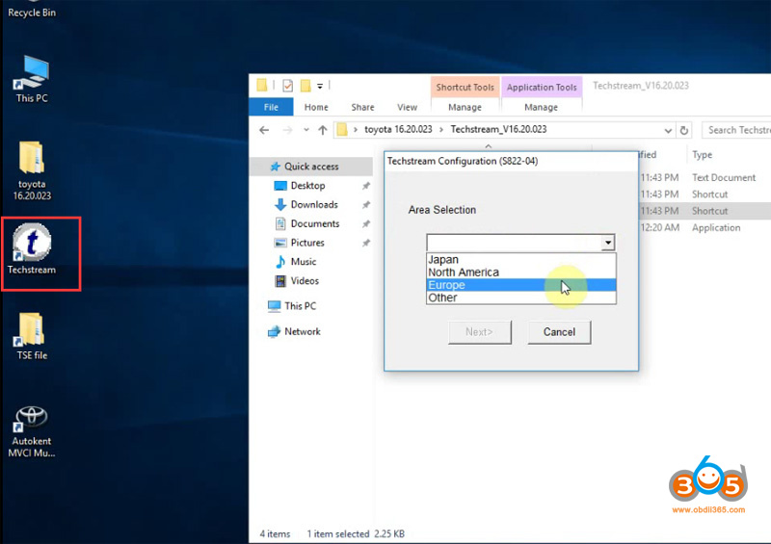
Task: Click the refresh icon beside the address bar
Action: 684,130
